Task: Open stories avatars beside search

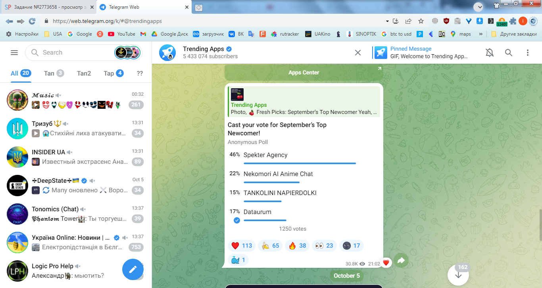Action: (127, 53)
